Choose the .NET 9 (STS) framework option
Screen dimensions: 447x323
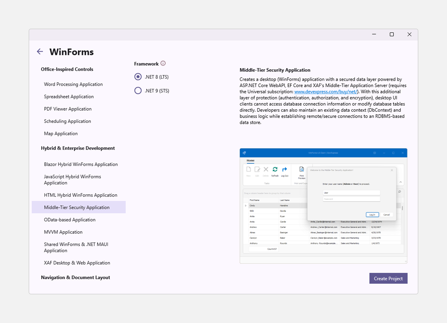tap(138, 90)
